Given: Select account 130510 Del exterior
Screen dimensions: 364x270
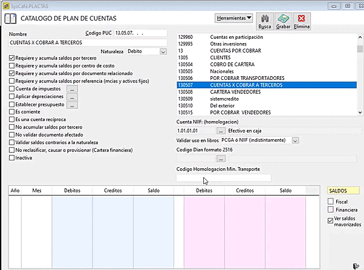Looking at the screenshot, I should pos(267,106).
